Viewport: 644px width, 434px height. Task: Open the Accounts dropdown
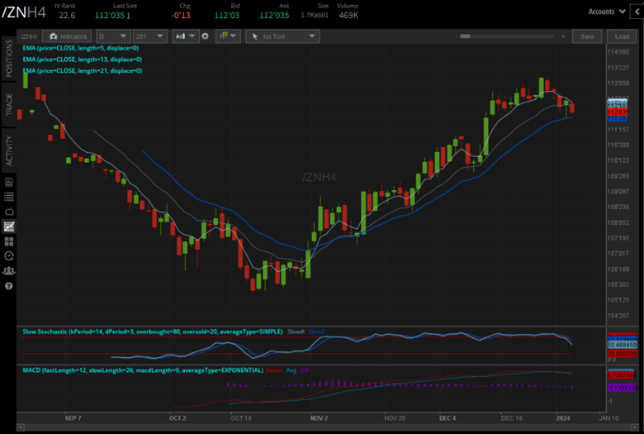coord(607,12)
